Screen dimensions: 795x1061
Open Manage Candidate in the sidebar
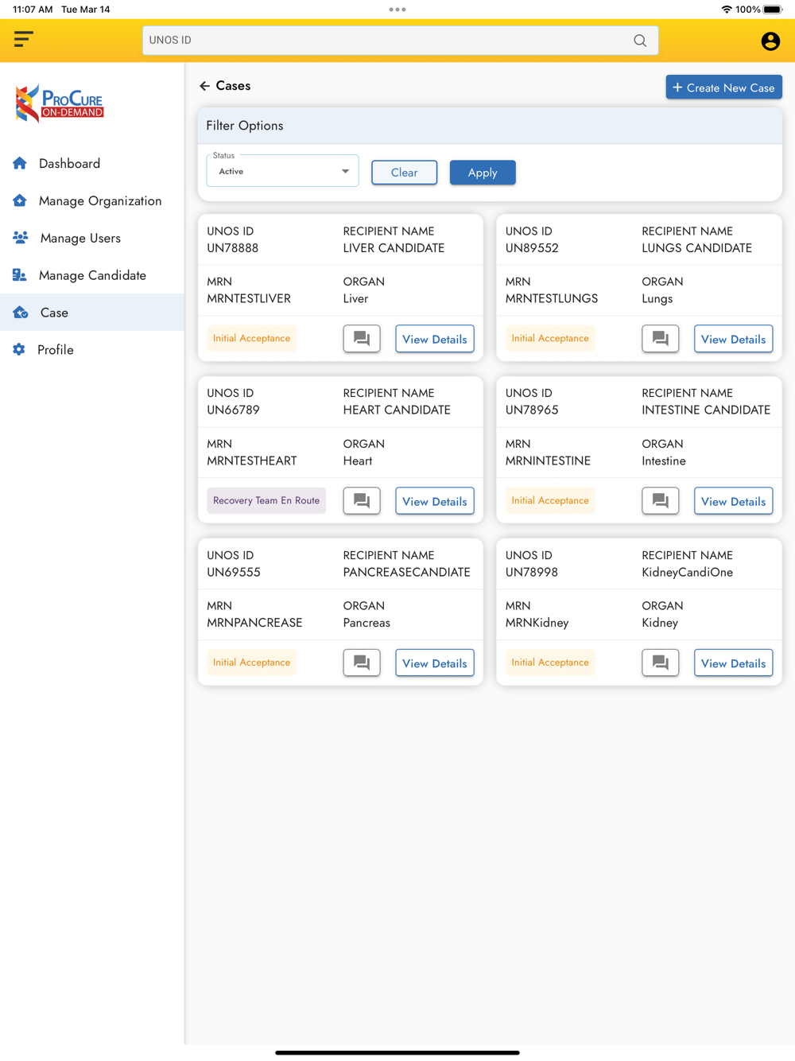click(92, 275)
